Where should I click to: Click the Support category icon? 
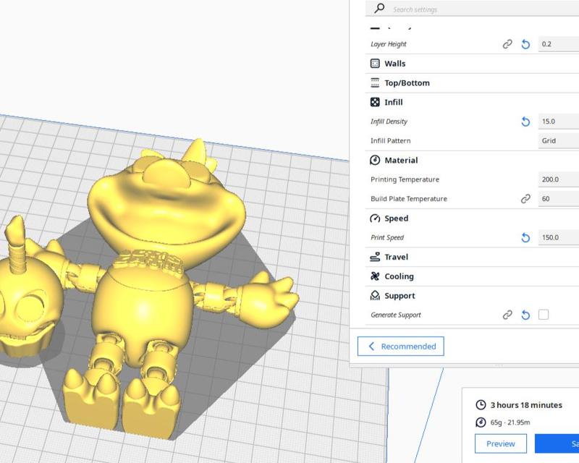click(x=375, y=295)
